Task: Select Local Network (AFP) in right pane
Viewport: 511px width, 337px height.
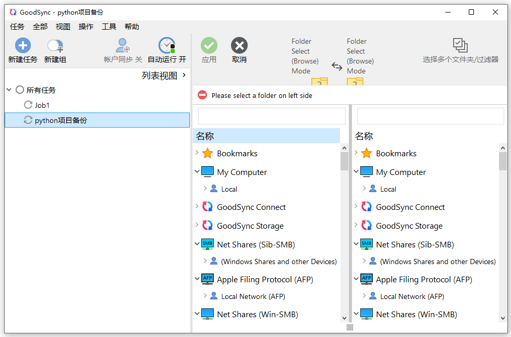Action: 412,296
